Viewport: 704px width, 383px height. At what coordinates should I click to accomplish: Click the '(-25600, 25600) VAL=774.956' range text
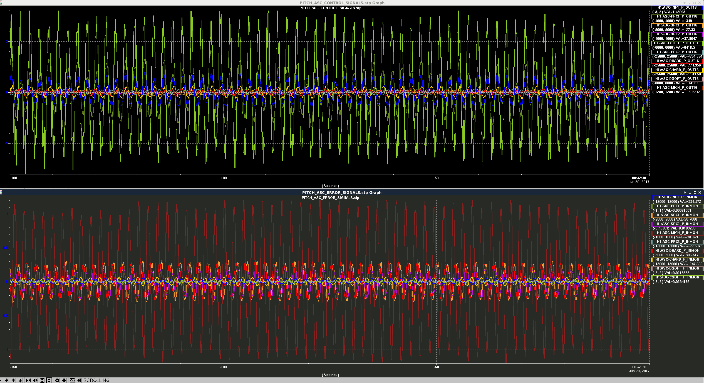[676, 65]
